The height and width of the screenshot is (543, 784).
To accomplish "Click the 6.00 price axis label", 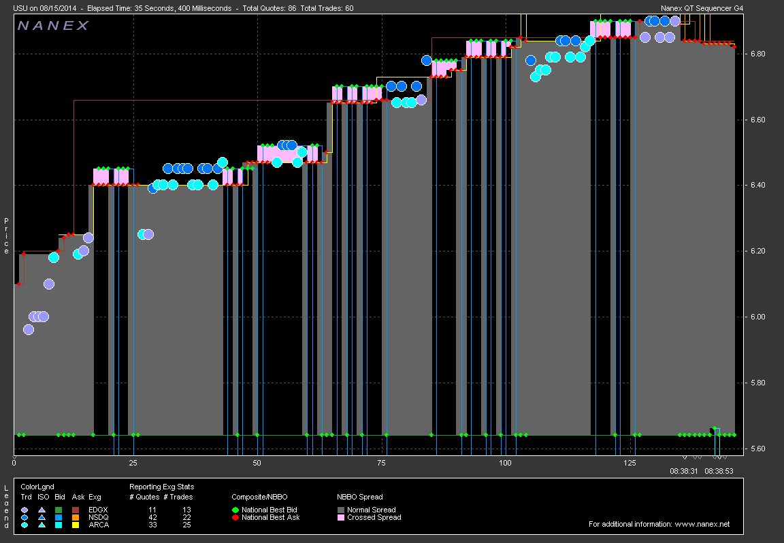I will point(758,317).
